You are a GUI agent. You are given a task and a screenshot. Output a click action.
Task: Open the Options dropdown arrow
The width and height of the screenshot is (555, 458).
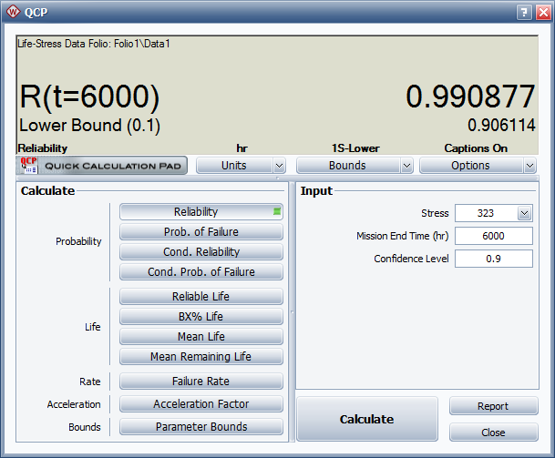[529, 166]
